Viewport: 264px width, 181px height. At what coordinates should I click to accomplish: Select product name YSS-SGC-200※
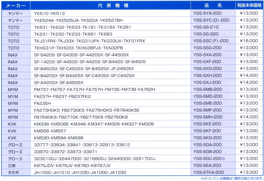[209, 159]
